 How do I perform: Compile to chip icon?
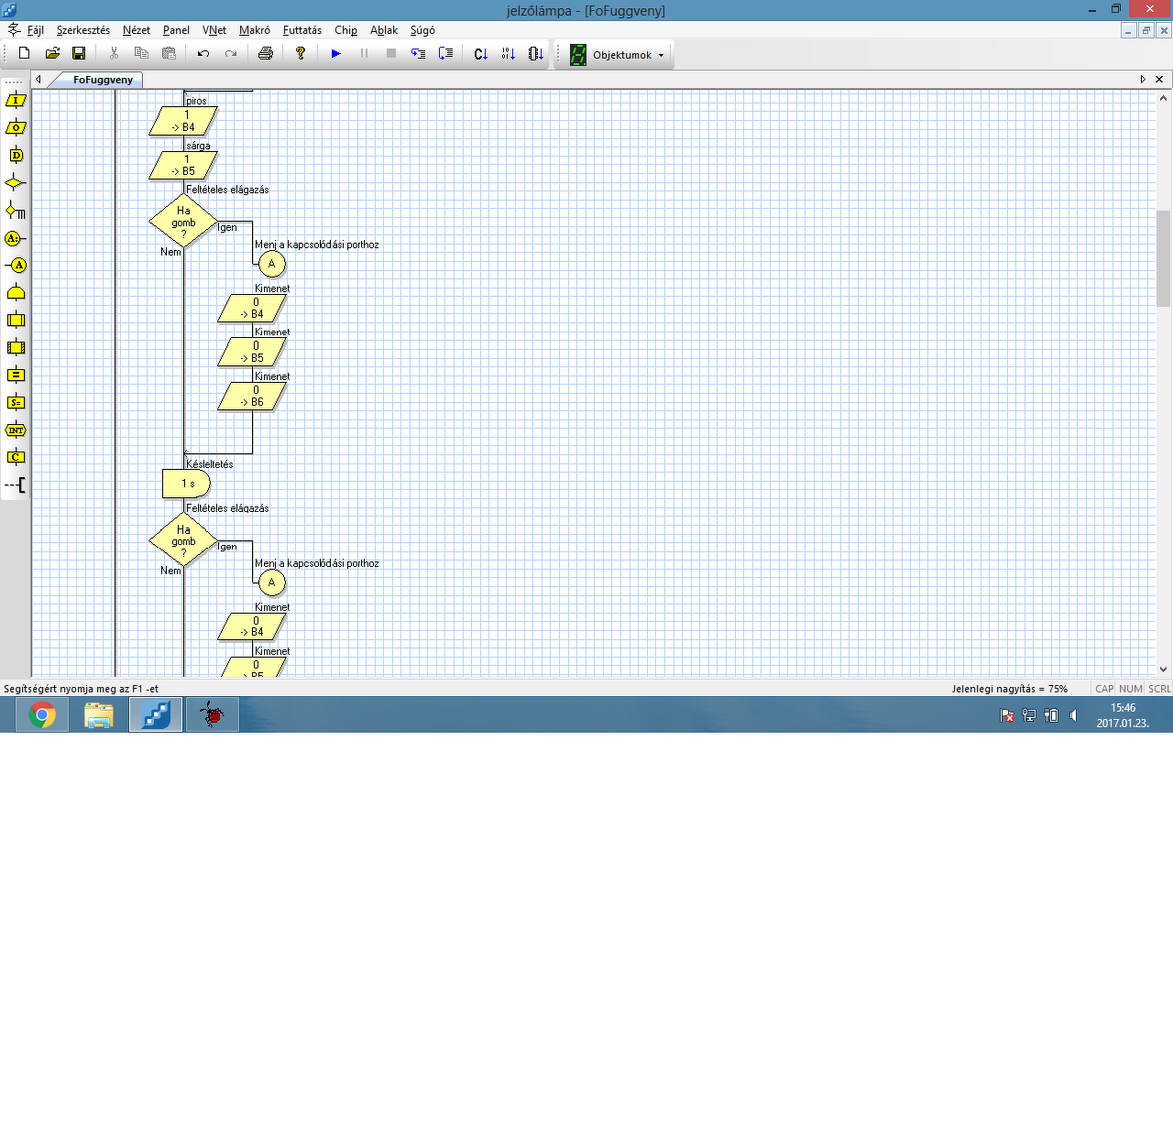click(536, 53)
